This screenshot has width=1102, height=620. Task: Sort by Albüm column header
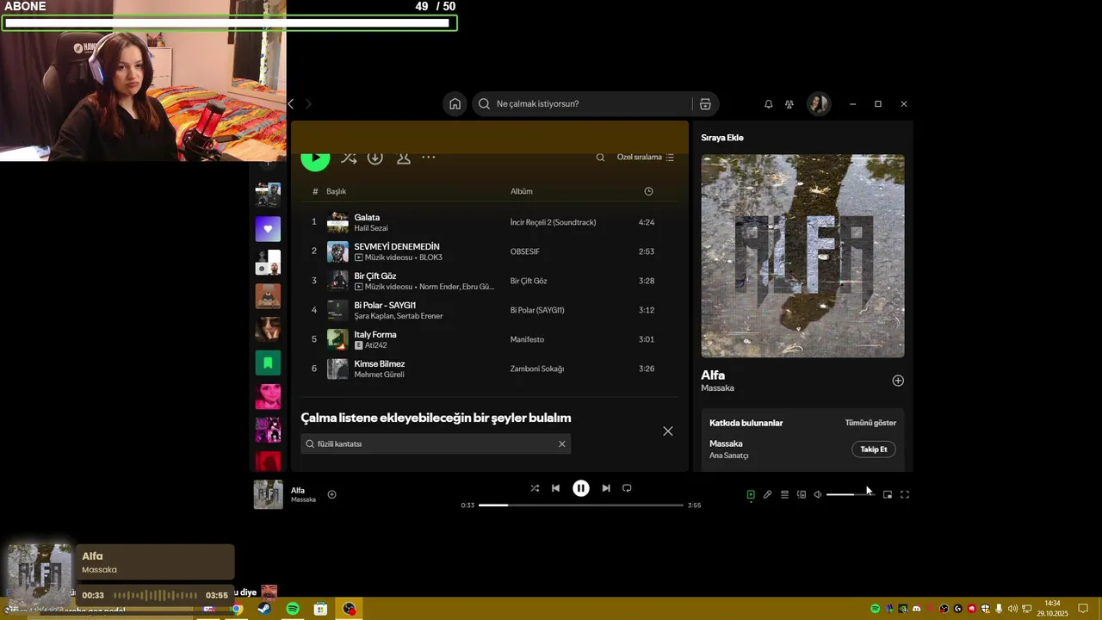point(522,191)
